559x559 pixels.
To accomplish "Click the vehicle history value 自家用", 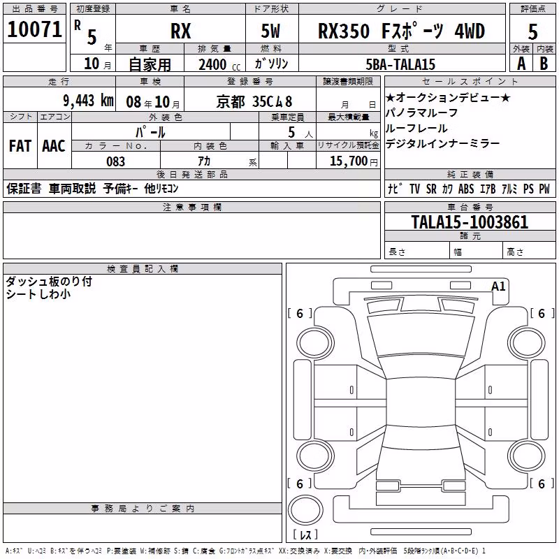I will coord(150,64).
